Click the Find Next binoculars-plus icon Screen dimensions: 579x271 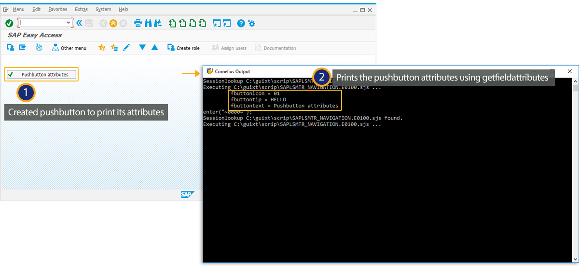point(157,23)
